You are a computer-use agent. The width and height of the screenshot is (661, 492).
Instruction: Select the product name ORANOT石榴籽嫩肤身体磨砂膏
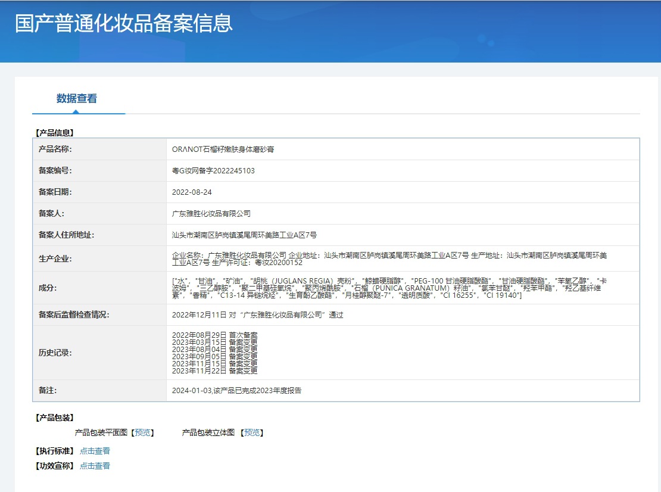tap(223, 150)
